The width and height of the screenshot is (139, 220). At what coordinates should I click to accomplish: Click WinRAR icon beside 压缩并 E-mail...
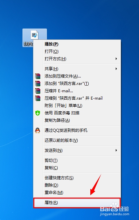(38, 91)
